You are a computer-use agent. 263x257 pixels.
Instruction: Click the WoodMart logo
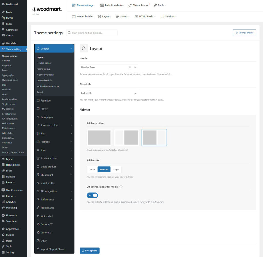point(47,9)
